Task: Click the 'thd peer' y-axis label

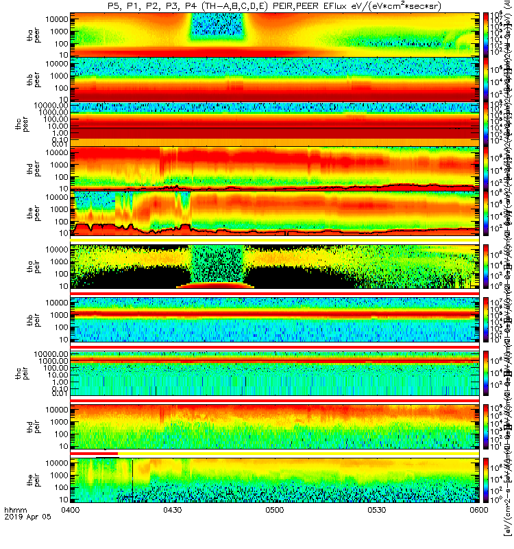Action: coord(34,169)
